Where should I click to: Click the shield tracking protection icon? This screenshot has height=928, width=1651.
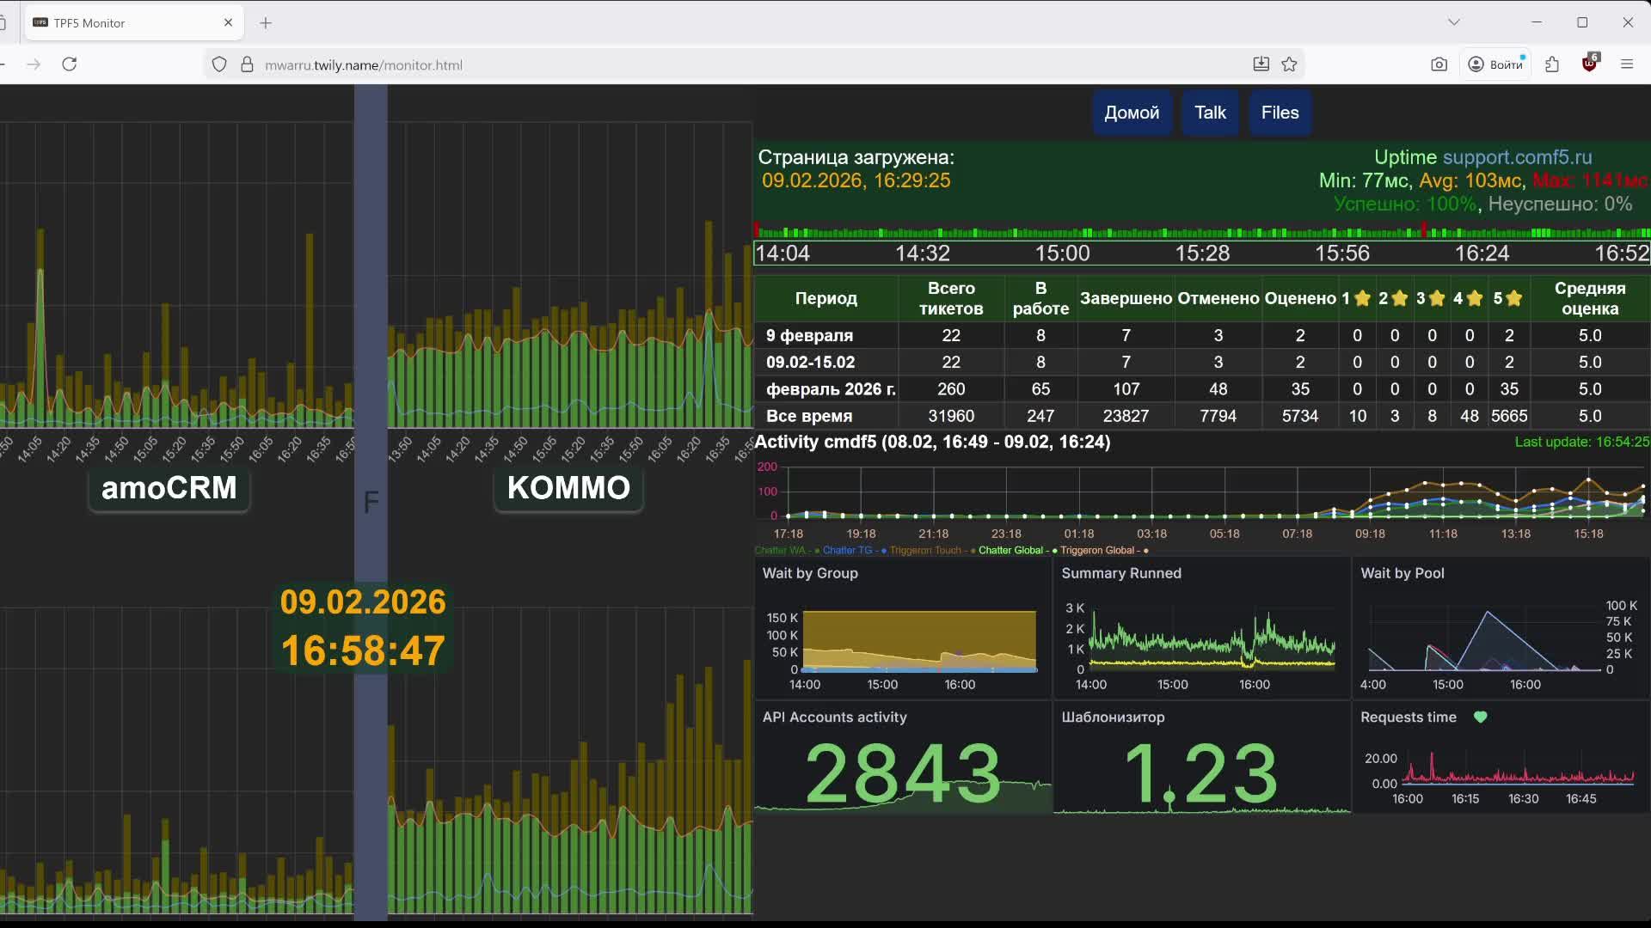(219, 64)
